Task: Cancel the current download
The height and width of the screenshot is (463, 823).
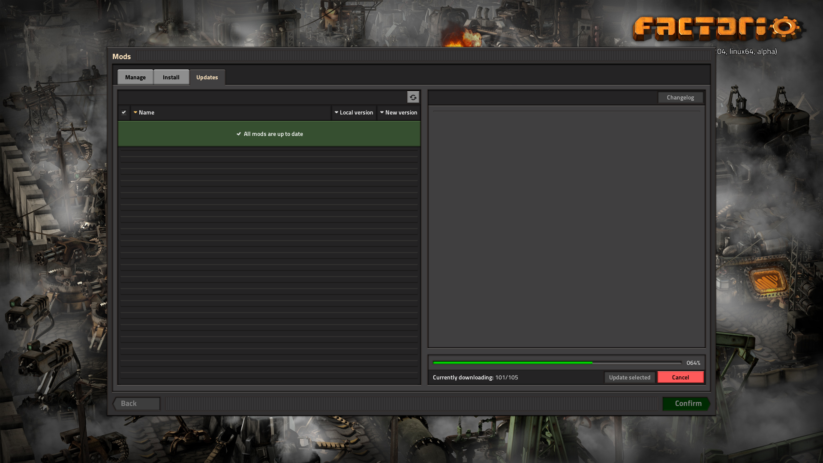Action: (680, 377)
